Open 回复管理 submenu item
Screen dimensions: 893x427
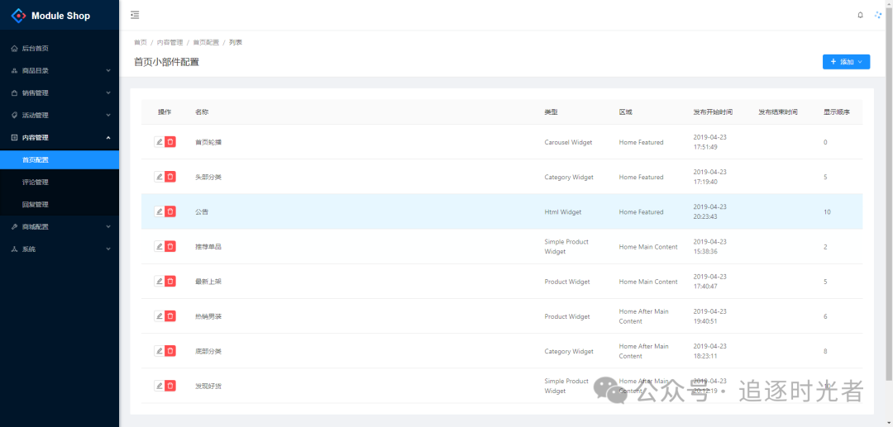point(60,204)
